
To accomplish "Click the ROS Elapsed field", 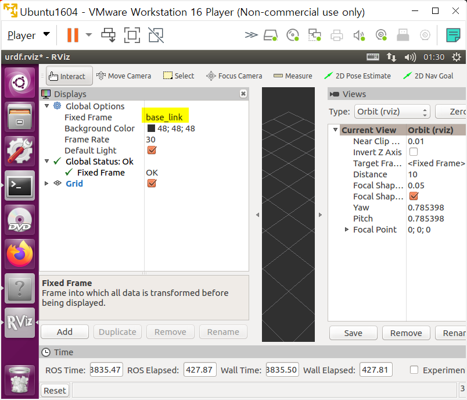I will click(200, 370).
